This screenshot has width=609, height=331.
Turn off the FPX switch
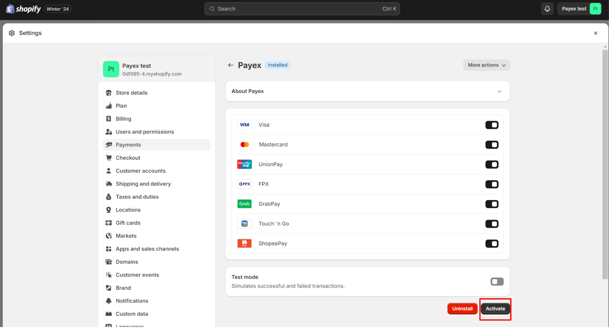click(x=492, y=184)
